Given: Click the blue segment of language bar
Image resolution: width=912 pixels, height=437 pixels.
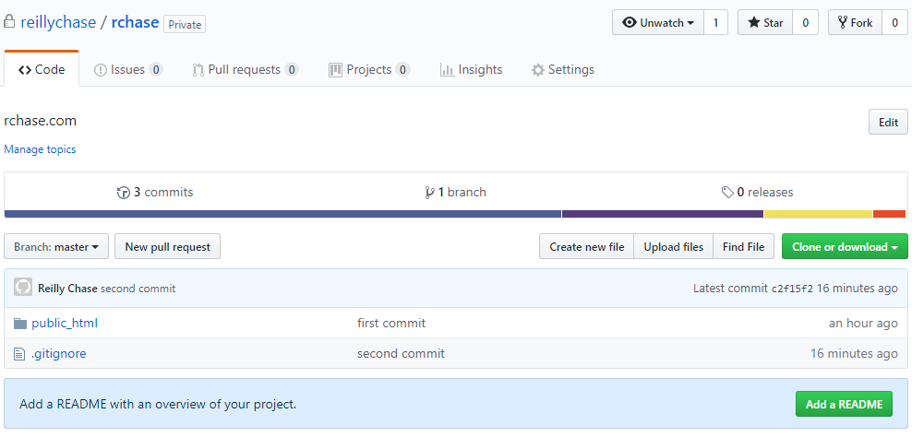Looking at the screenshot, I should (282, 214).
